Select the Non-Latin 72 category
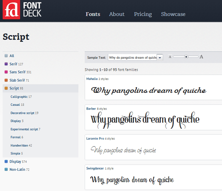 [x=19, y=170]
